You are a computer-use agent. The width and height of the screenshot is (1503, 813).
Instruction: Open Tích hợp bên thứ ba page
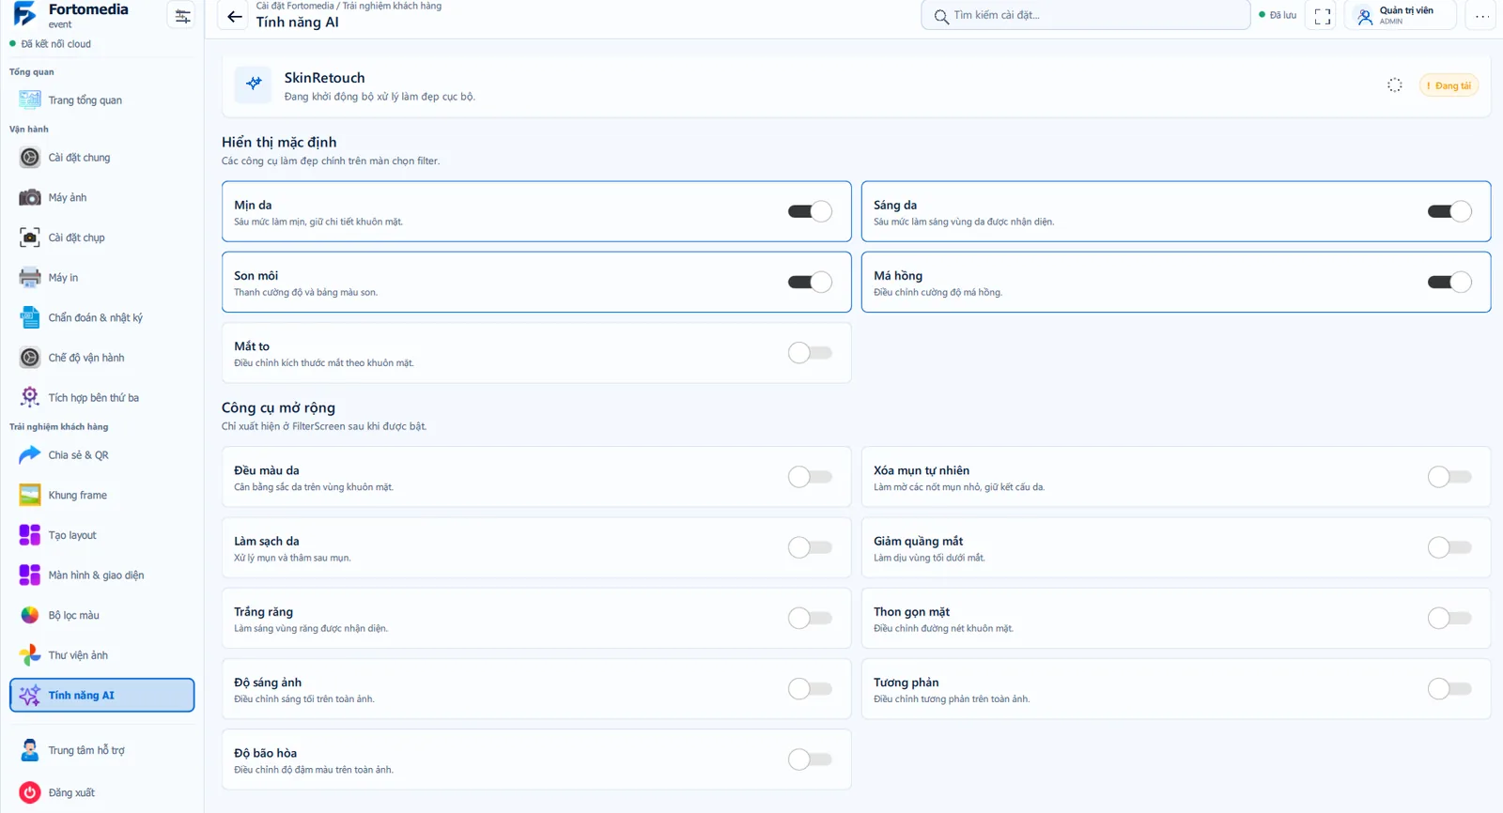click(x=101, y=398)
